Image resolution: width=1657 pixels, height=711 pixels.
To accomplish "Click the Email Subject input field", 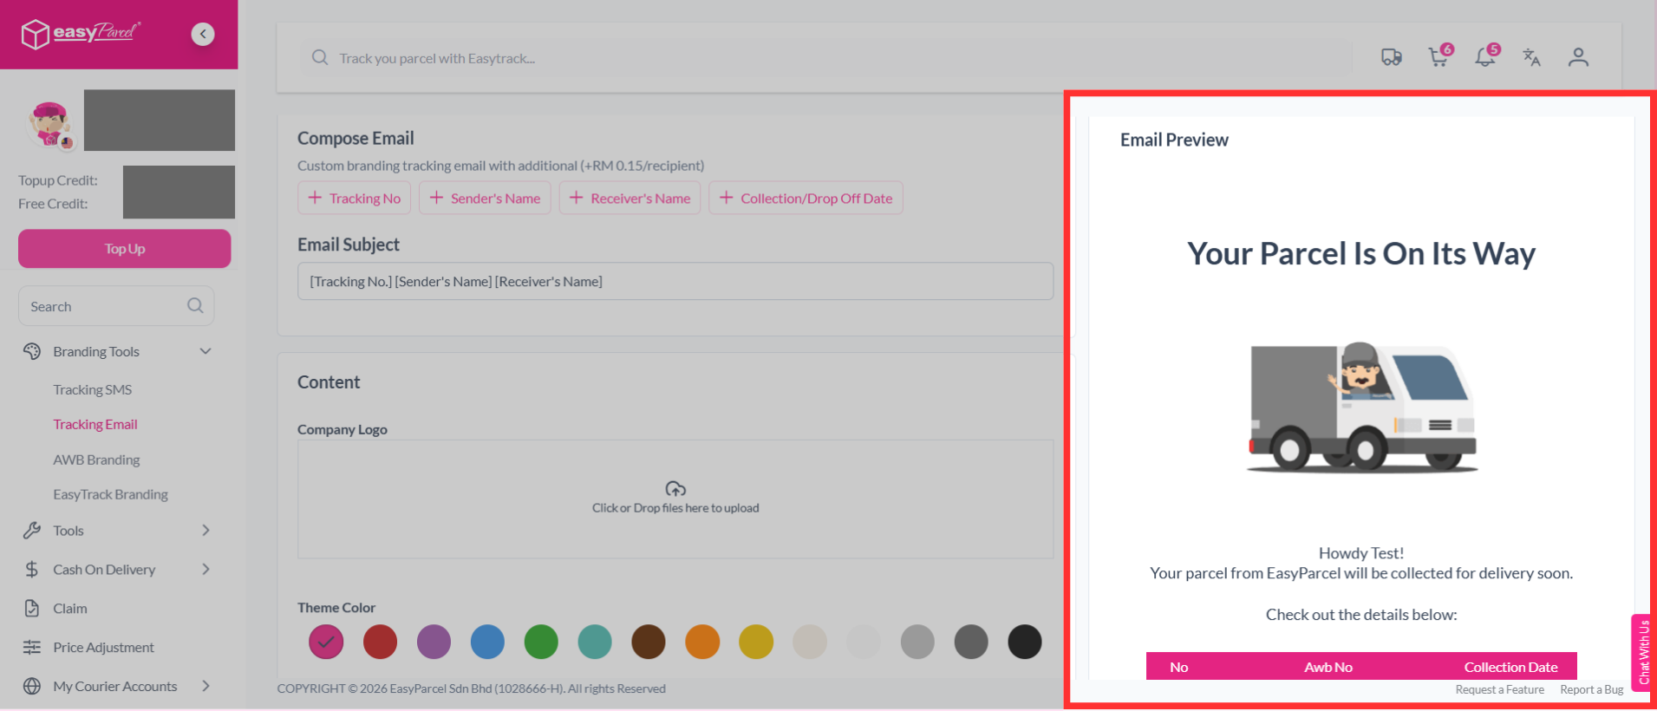I will (x=675, y=281).
